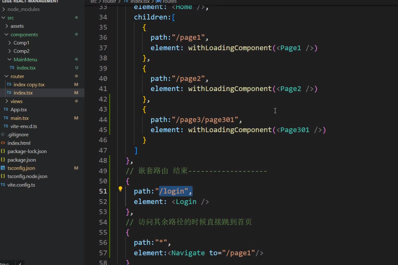Click the TS icon of main.tsx
The image size is (398, 265).
(6, 118)
